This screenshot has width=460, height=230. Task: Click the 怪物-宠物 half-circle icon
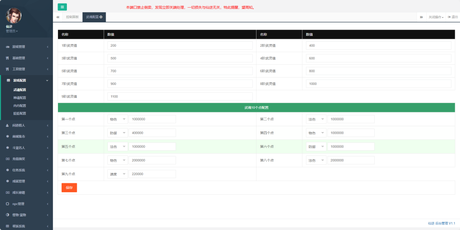tap(8, 215)
